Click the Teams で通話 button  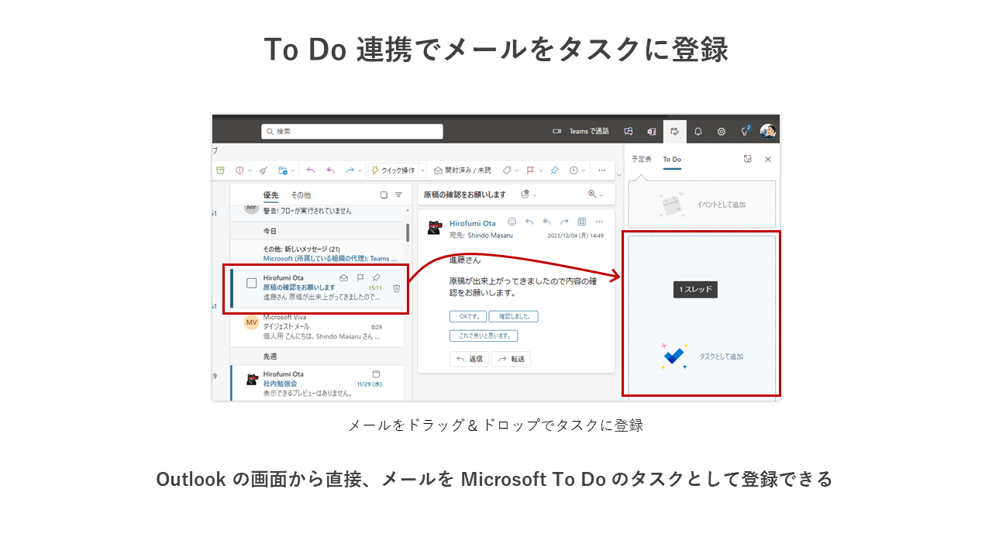coord(580,132)
